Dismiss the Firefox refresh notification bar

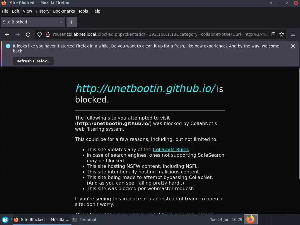[x=293, y=46]
